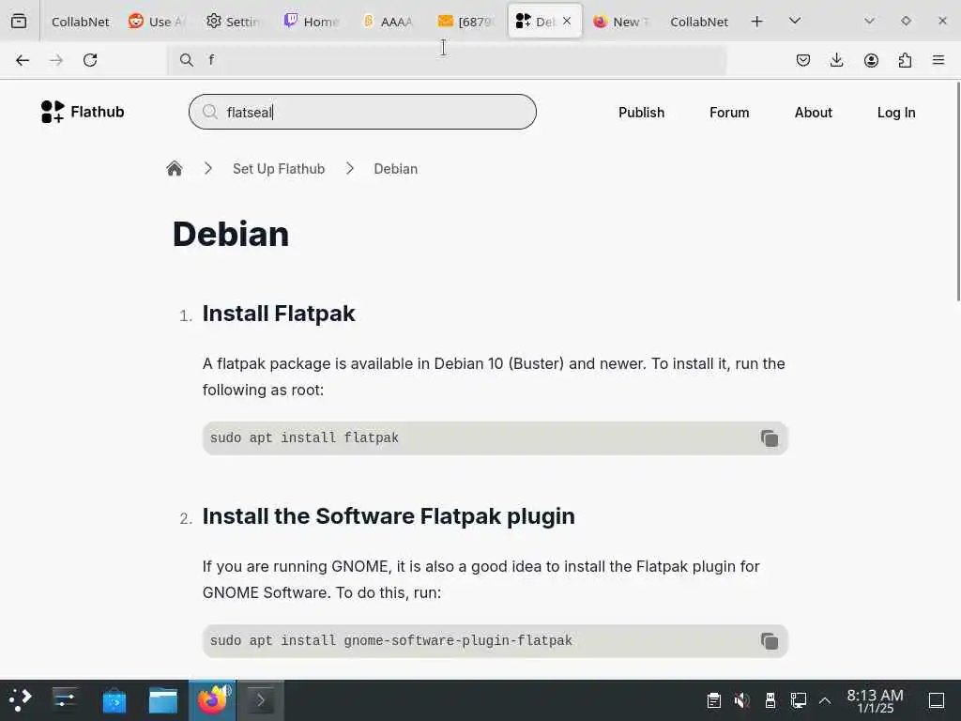Open the KDE application launcher

pyautogui.click(x=21, y=700)
